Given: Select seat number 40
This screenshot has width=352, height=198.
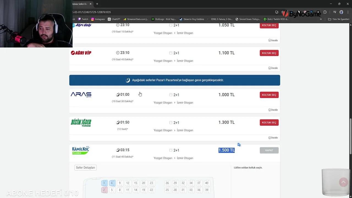Looking at the screenshot, I should click(x=207, y=183).
